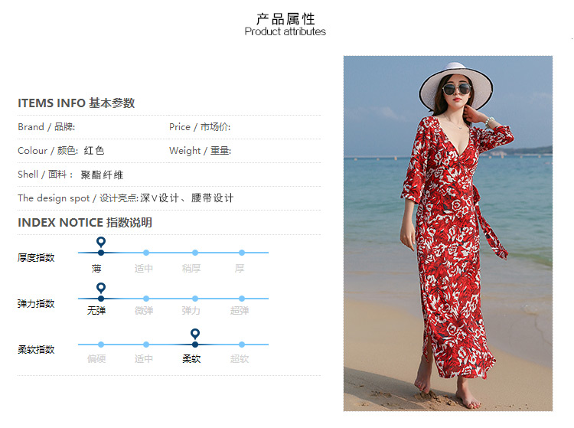Image resolution: width=574 pixels, height=428 pixels.
Task: Click the thickness index pin marker
Action: point(101,243)
